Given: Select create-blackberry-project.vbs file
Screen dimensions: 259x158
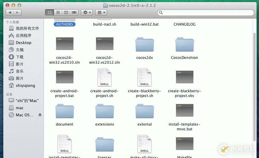Looking at the screenshot, I should [184, 77].
